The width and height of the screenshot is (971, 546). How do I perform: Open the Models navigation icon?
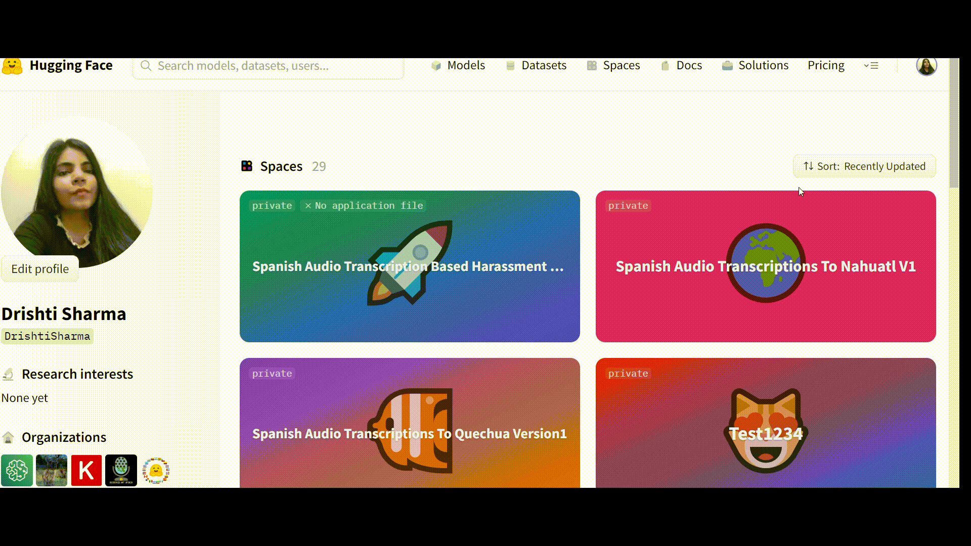(x=436, y=65)
